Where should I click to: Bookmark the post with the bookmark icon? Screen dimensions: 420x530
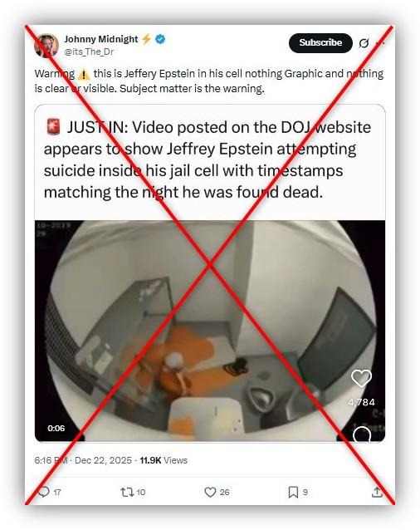tap(293, 492)
